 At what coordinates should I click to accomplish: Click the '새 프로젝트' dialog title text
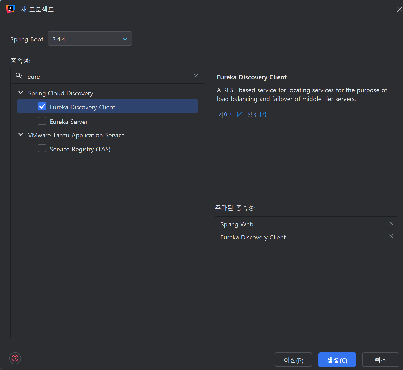[x=37, y=9]
